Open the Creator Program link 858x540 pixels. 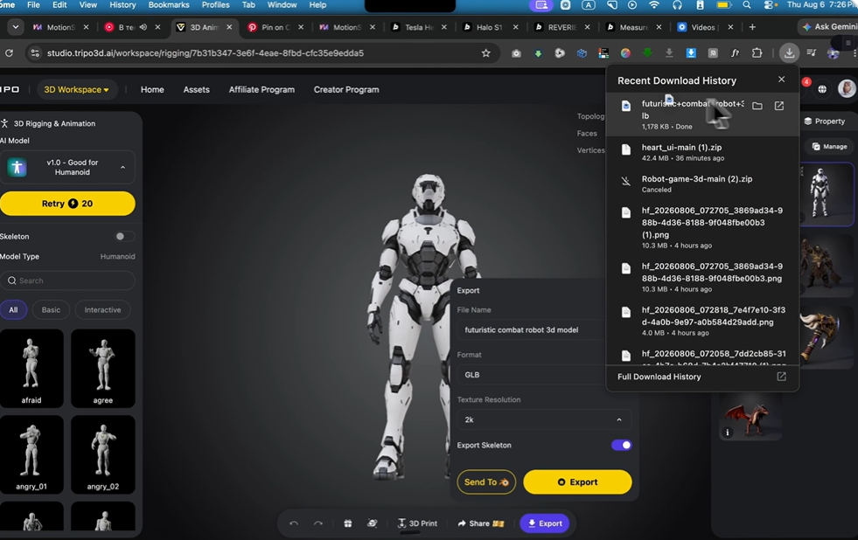(346, 90)
